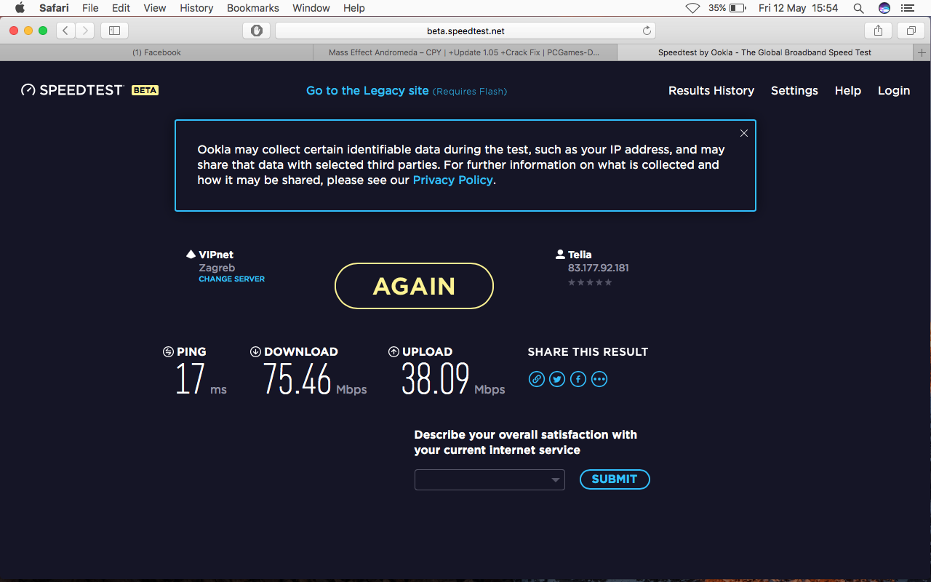Reload the page in address bar
931x582 pixels.
647,31
